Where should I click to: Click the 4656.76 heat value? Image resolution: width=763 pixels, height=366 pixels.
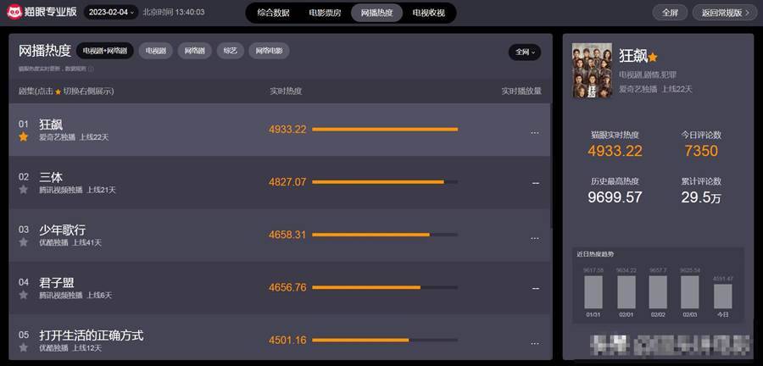pos(287,287)
